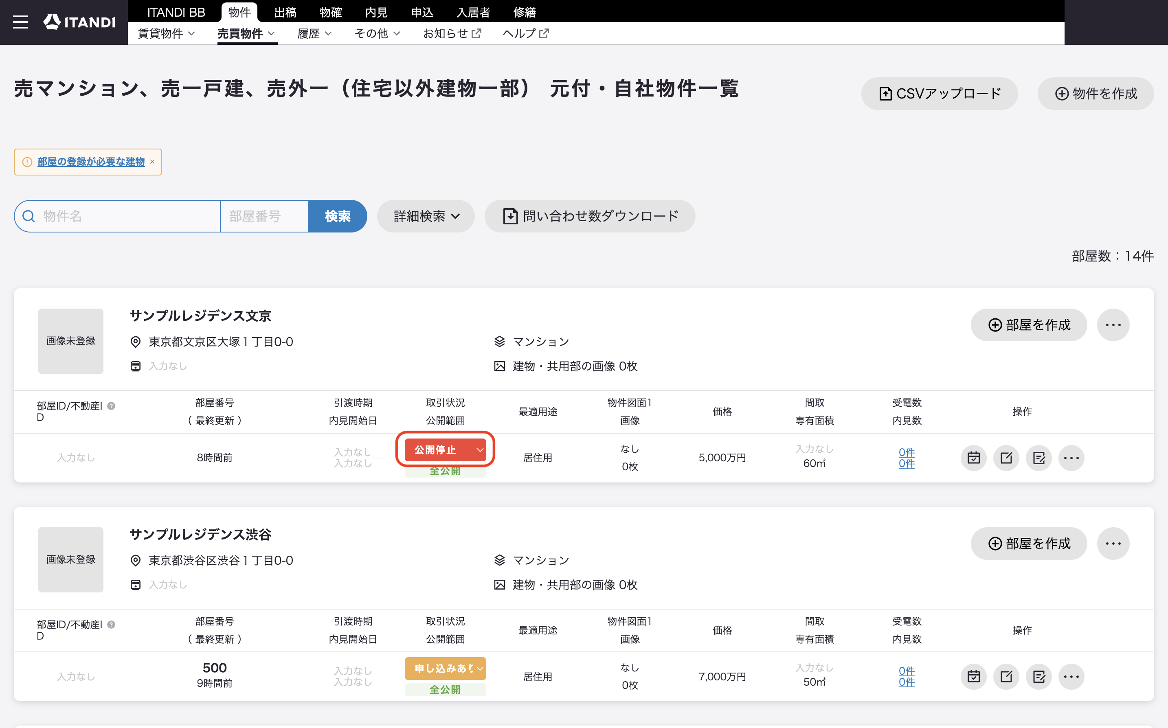The width and height of the screenshot is (1168, 728).
Task: Open the hamburger menu
Action: point(20,22)
